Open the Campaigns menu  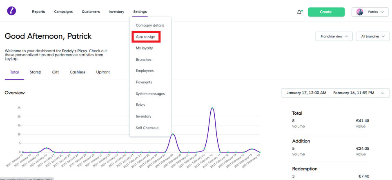[x=63, y=12]
